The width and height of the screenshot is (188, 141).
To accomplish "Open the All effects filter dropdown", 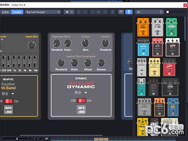I will point(149,12).
